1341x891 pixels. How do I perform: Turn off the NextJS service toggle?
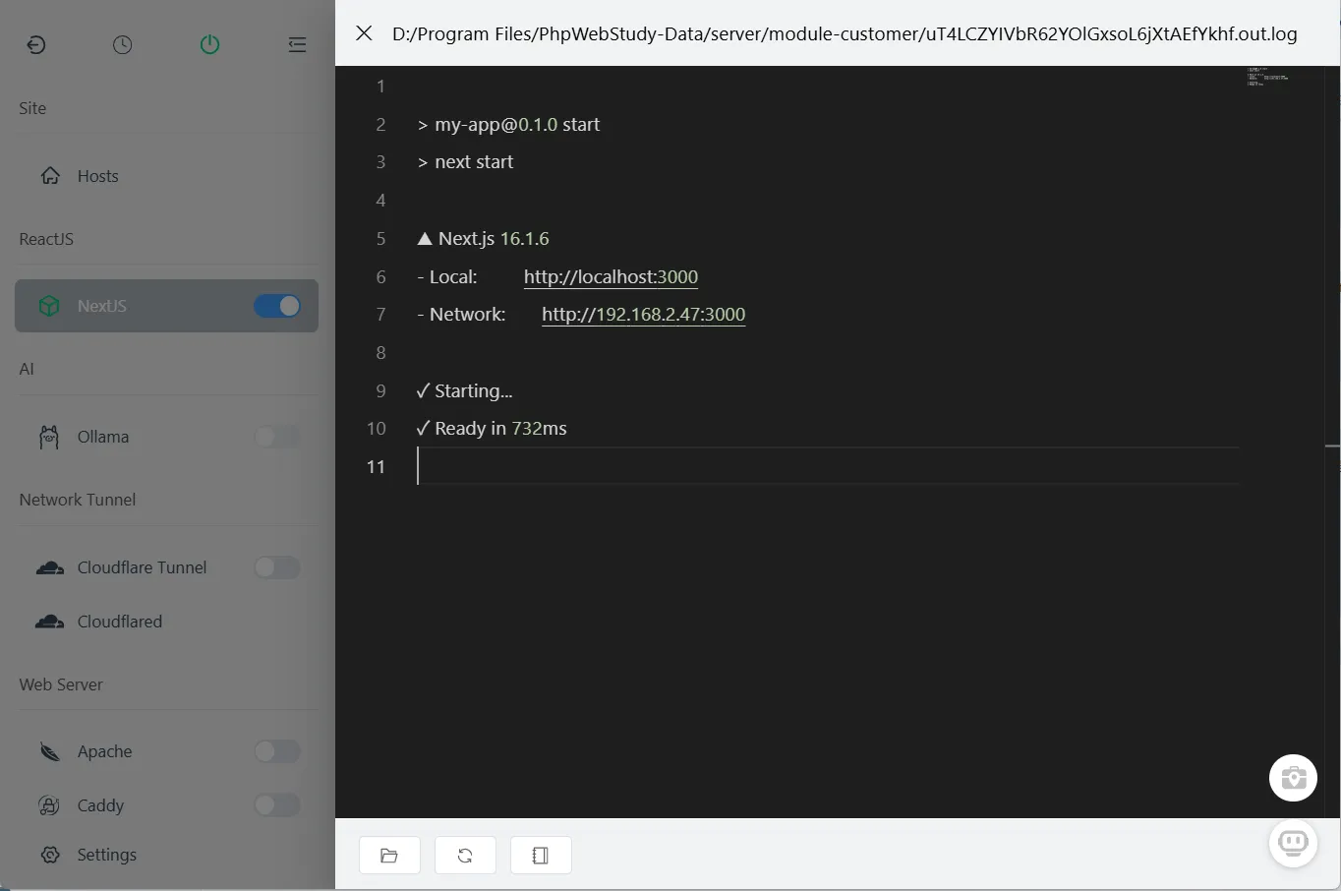tap(277, 306)
